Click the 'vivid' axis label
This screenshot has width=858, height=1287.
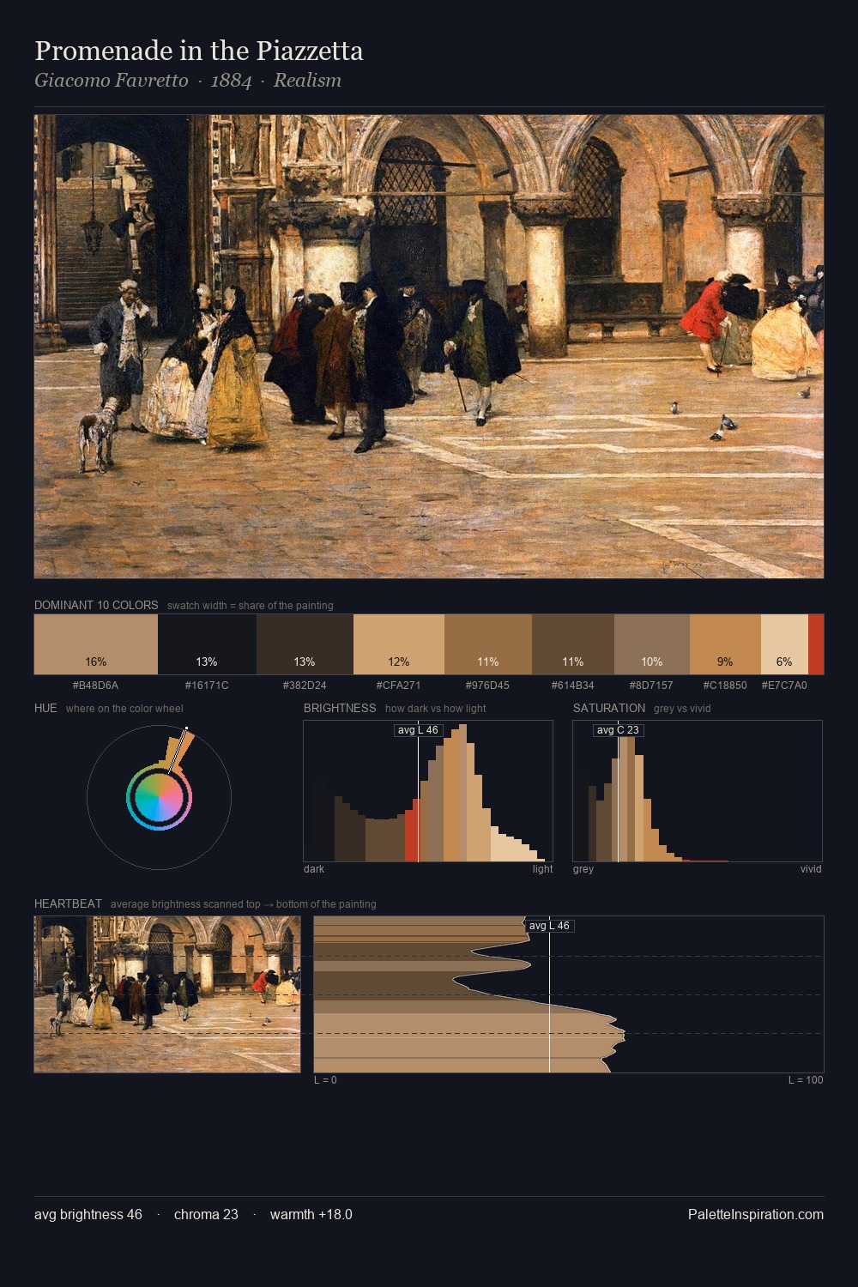(811, 869)
